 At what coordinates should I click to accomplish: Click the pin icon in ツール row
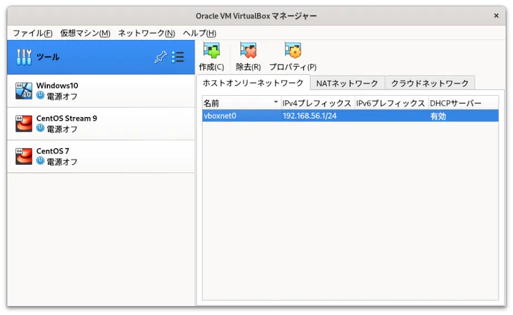tap(160, 57)
